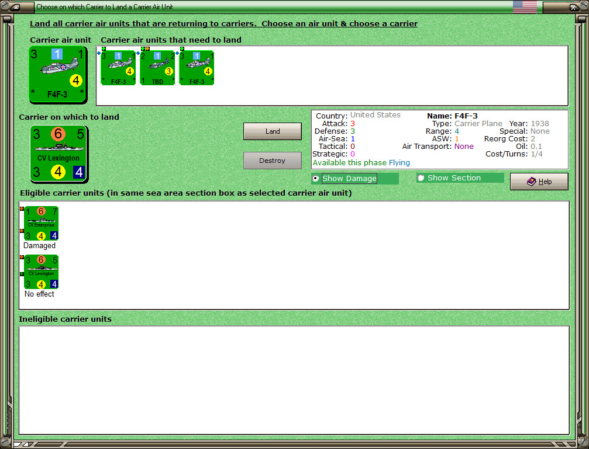Choose damaged CV Enterprise from eligible carriers
Viewport: 589px width, 449px height.
(41, 223)
